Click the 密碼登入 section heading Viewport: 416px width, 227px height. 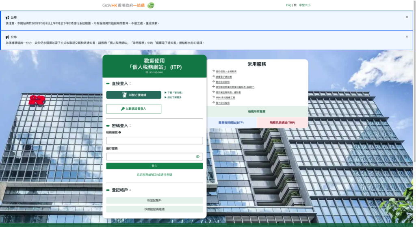(x=121, y=126)
